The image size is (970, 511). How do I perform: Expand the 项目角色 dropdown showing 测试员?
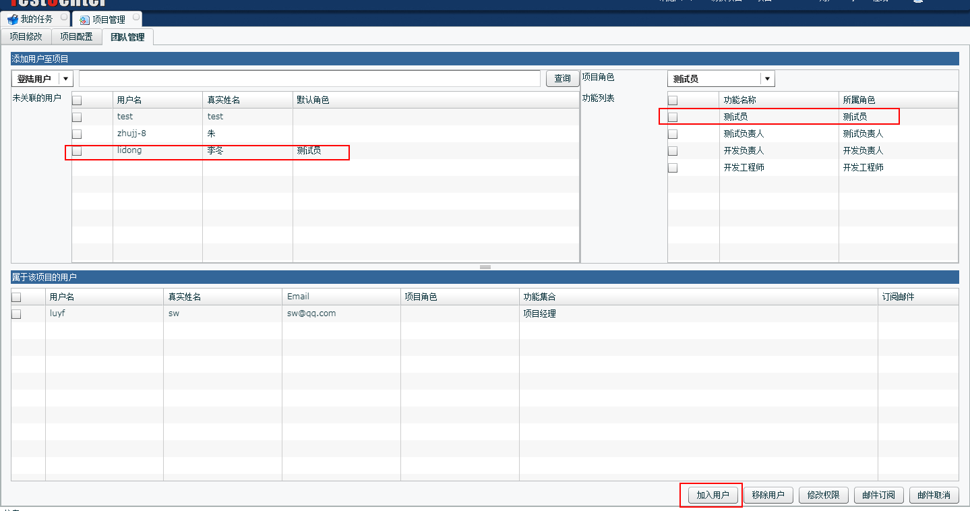[x=767, y=79]
